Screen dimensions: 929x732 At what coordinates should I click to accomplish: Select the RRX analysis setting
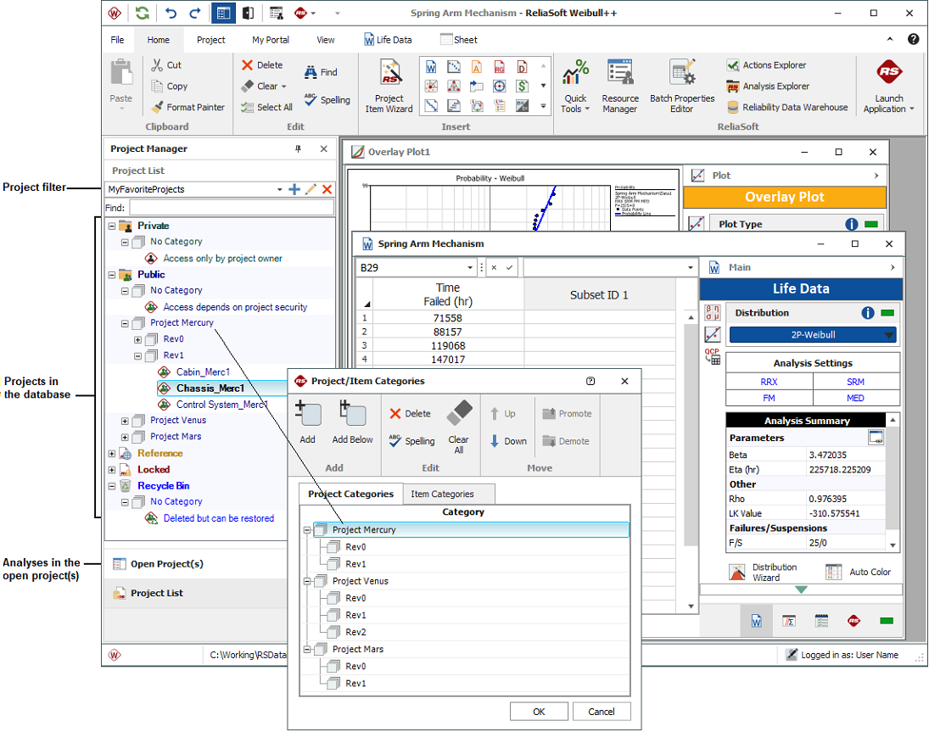click(769, 382)
